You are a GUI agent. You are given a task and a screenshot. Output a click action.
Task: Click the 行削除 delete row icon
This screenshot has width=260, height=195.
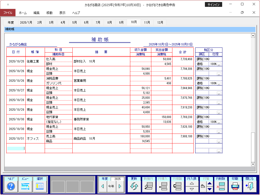[221, 187]
